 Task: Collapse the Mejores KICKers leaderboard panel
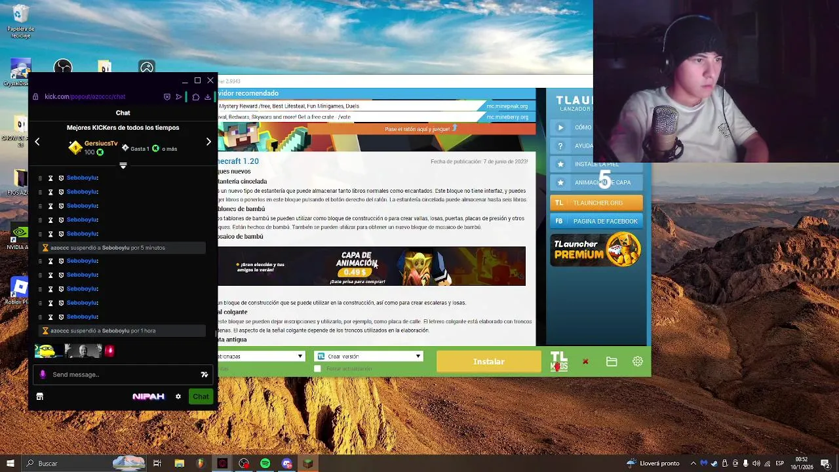123,166
